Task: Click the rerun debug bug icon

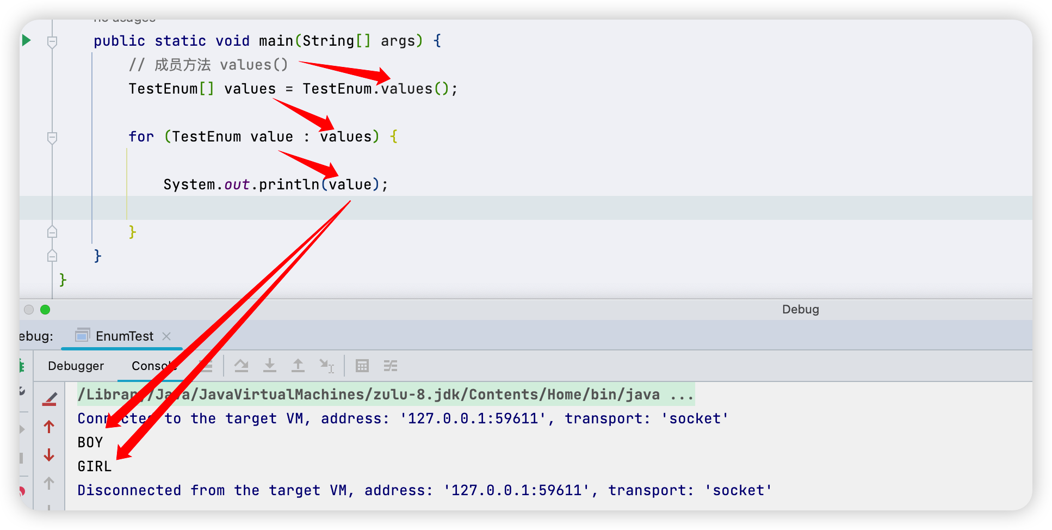Action: 22,366
